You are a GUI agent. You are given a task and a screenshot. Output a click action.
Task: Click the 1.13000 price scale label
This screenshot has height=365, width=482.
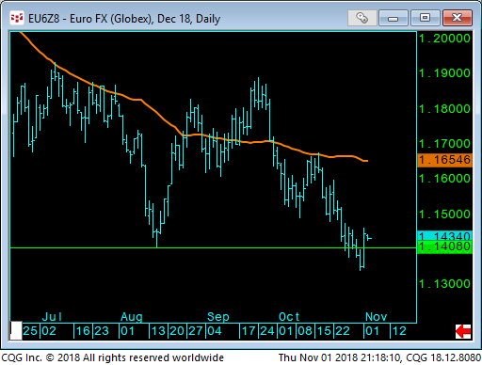click(444, 284)
